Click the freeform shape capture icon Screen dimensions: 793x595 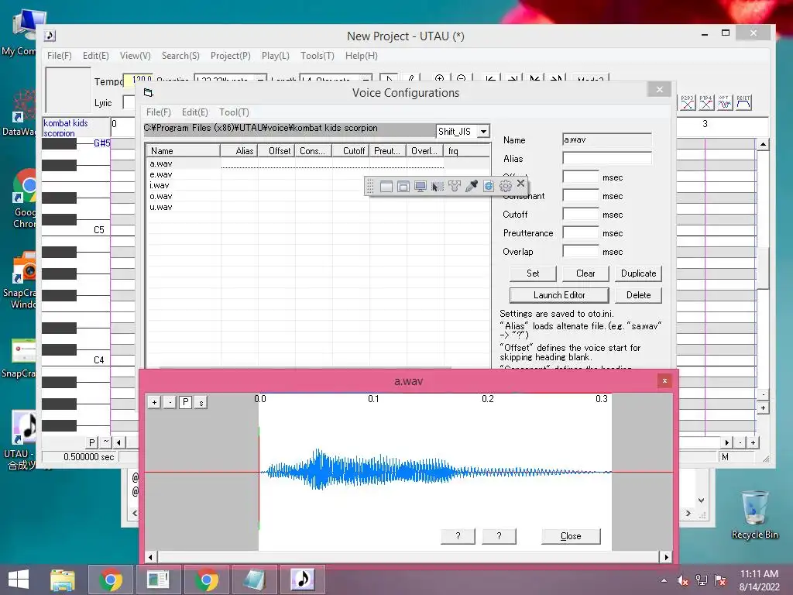454,186
